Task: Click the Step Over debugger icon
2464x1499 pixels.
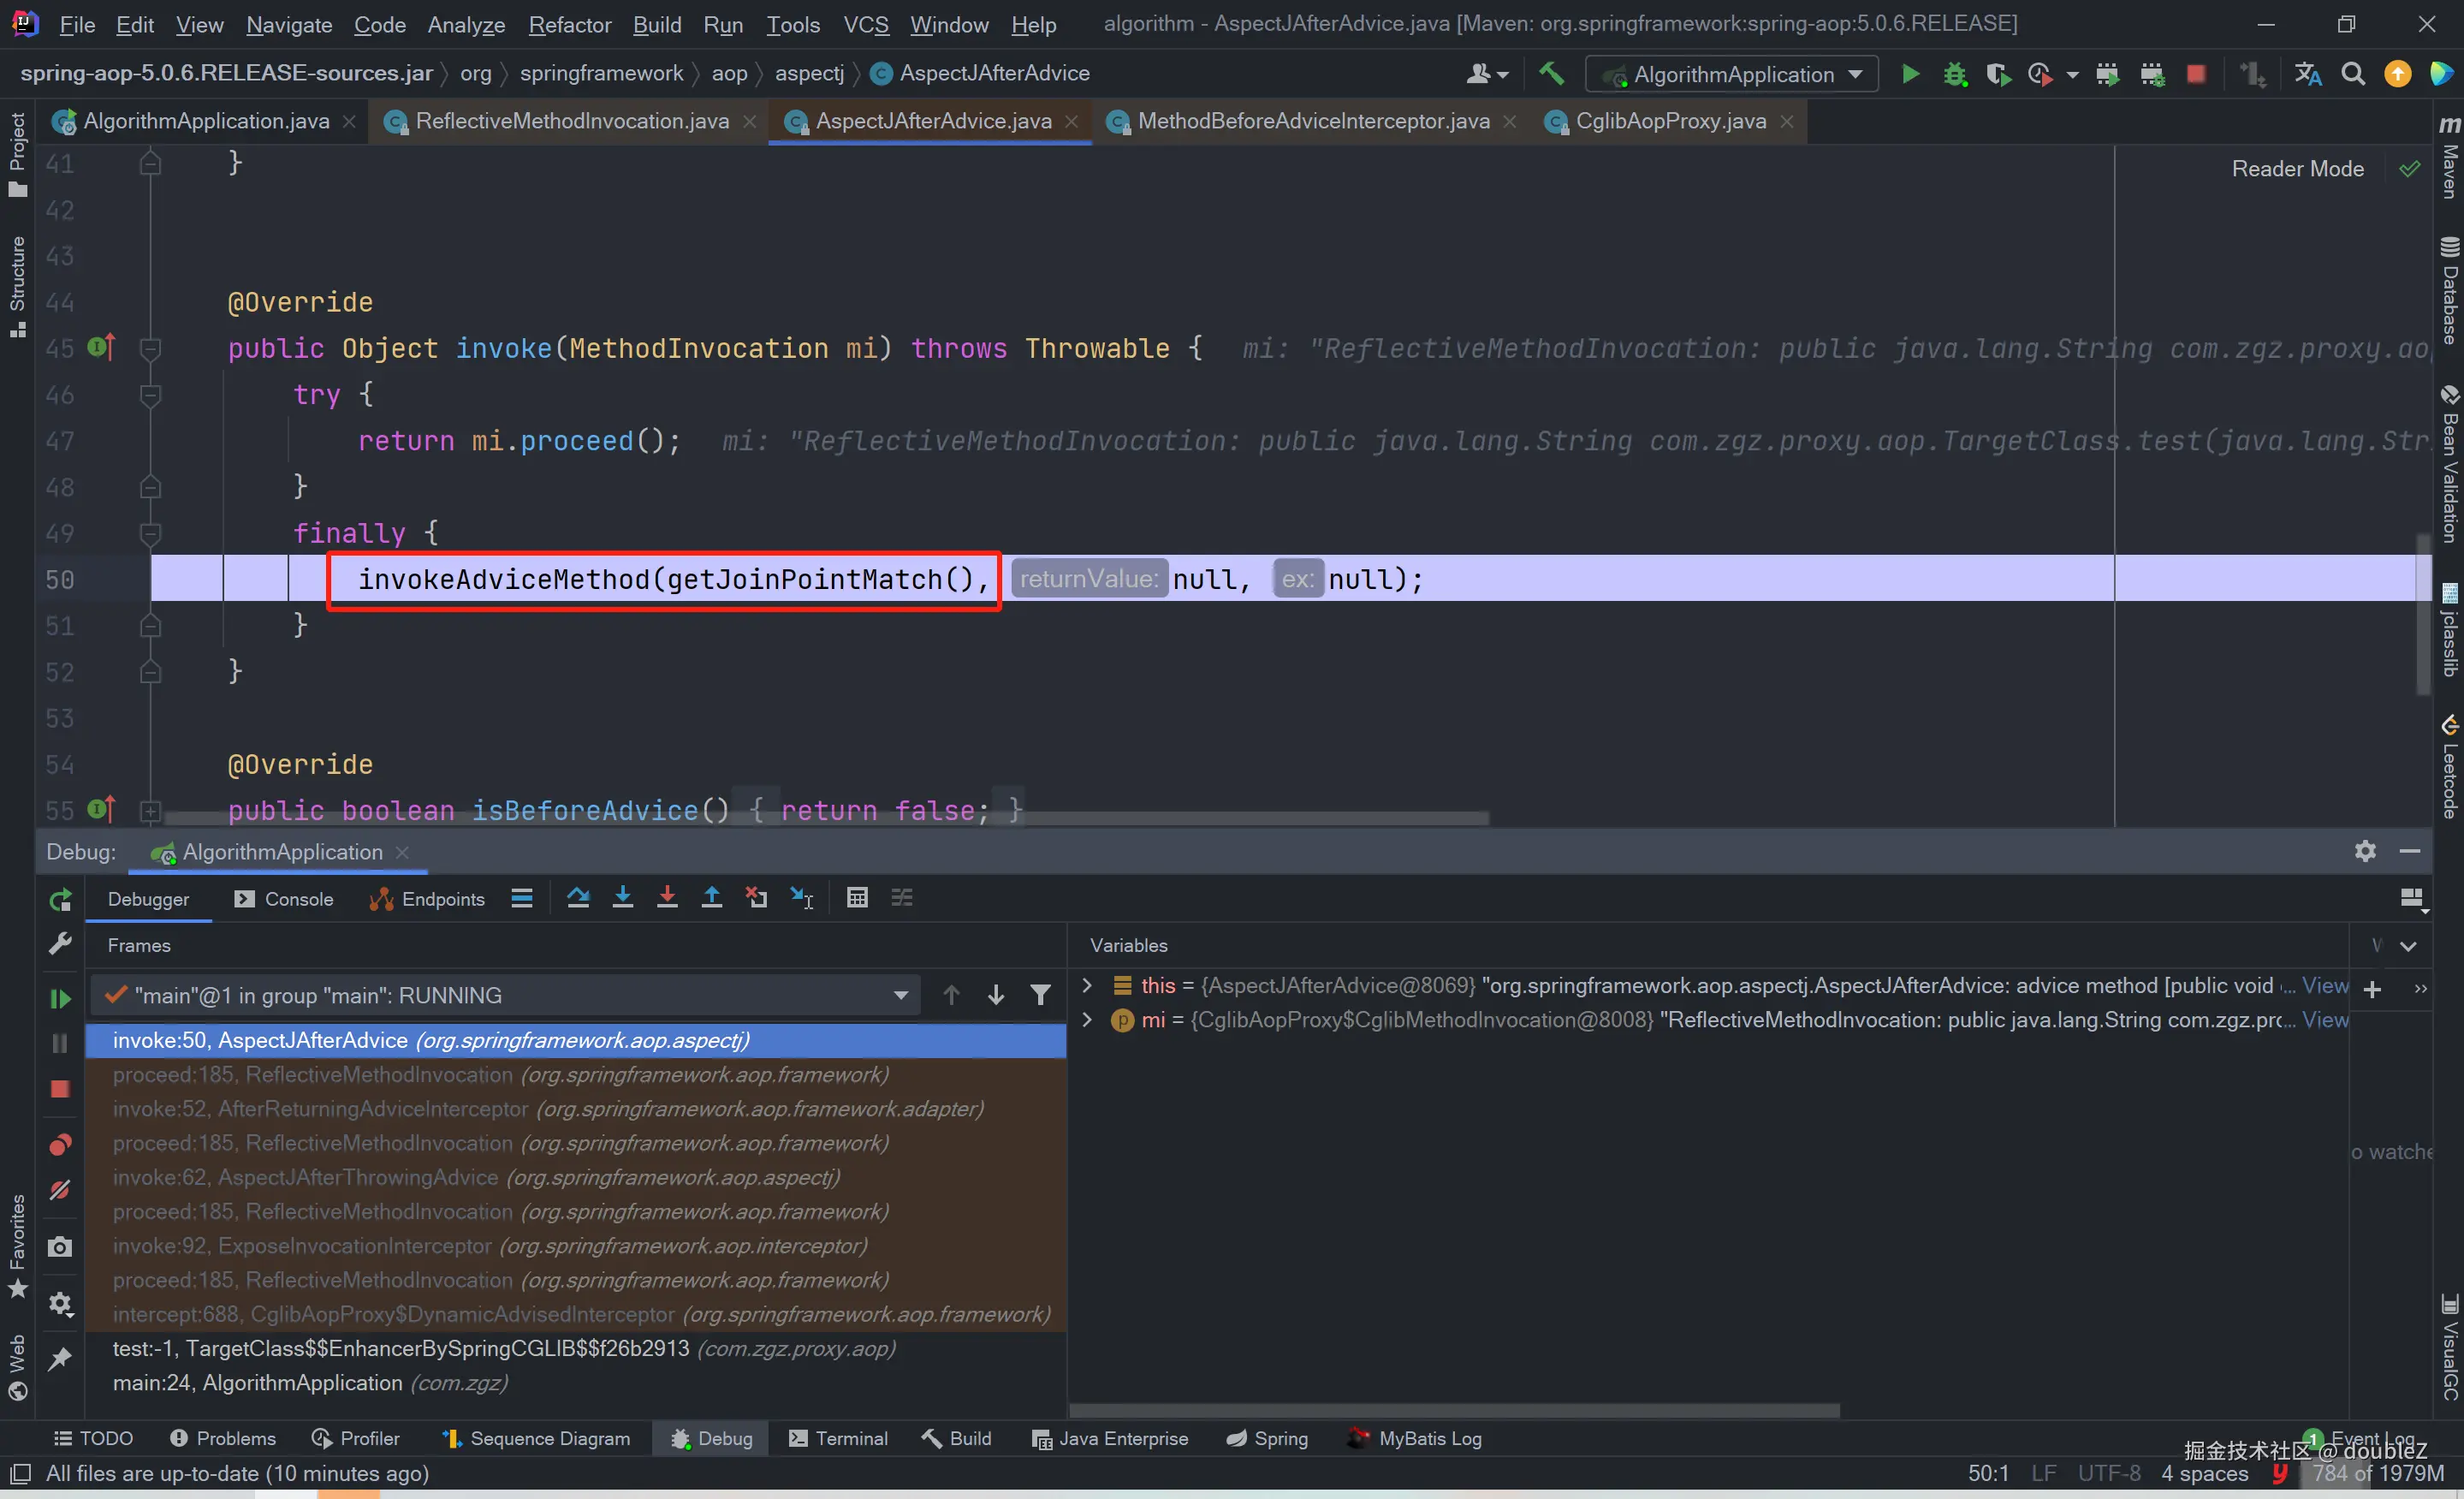Action: pyautogui.click(x=578, y=898)
